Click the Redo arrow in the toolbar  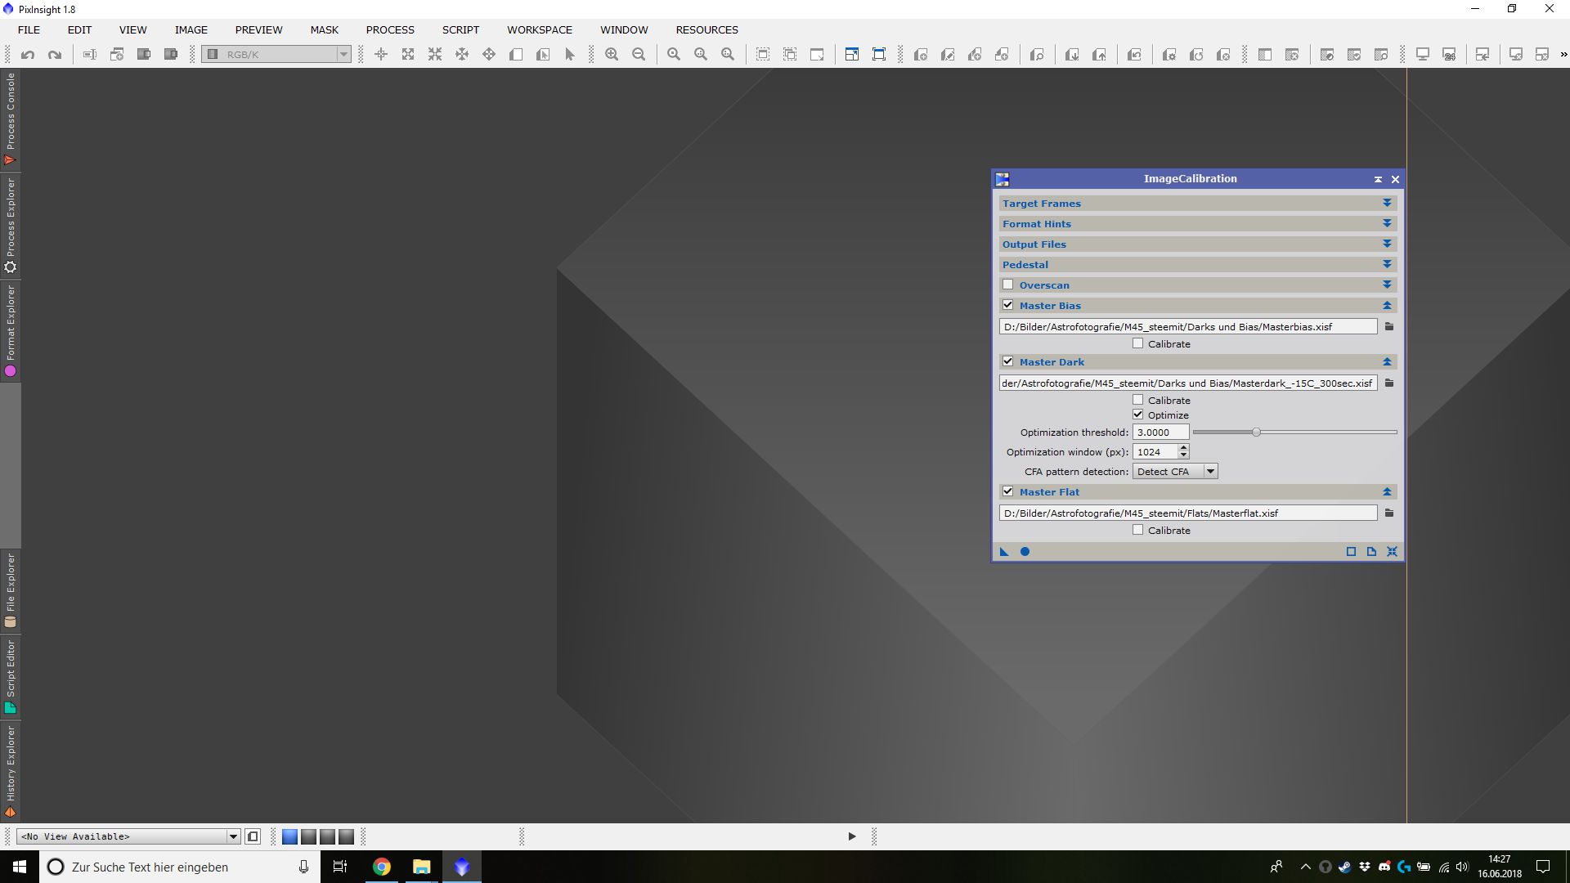[x=55, y=55]
